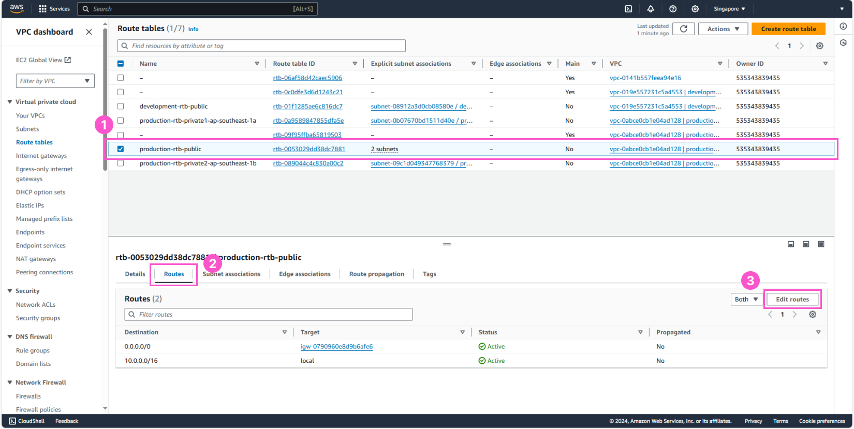Collapse the DNS firewall section
854x429 pixels.
pos(10,336)
